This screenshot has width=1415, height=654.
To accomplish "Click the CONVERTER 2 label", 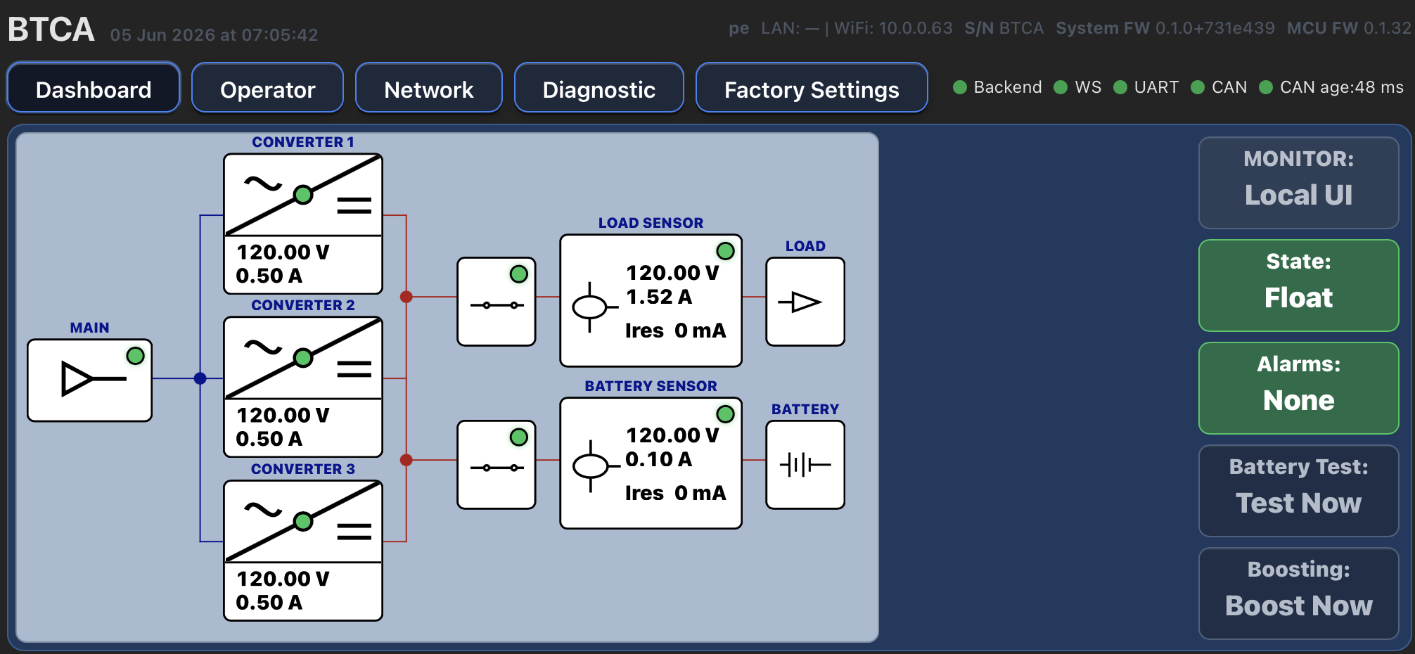I will (303, 305).
